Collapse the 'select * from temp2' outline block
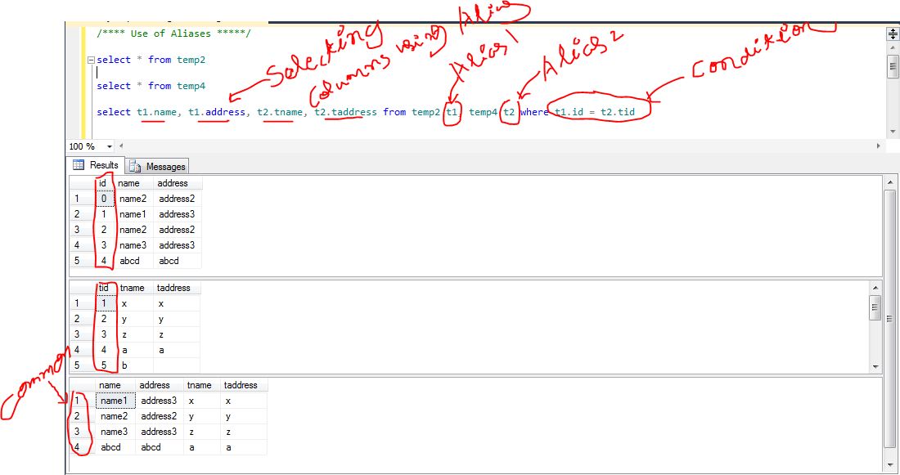The image size is (900, 475). [90, 60]
